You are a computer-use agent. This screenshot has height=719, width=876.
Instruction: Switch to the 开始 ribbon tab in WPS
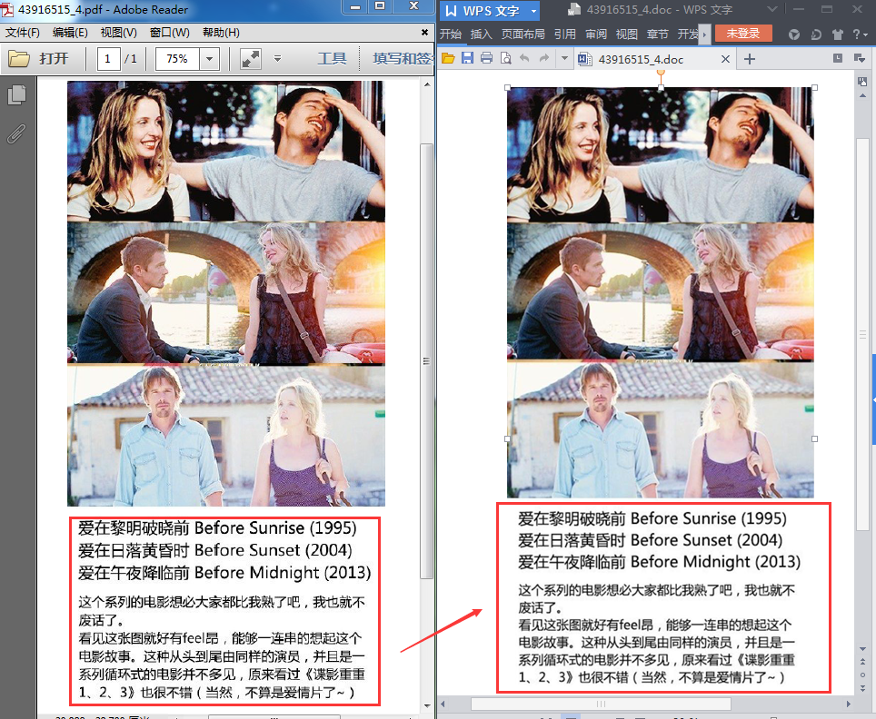tap(451, 34)
